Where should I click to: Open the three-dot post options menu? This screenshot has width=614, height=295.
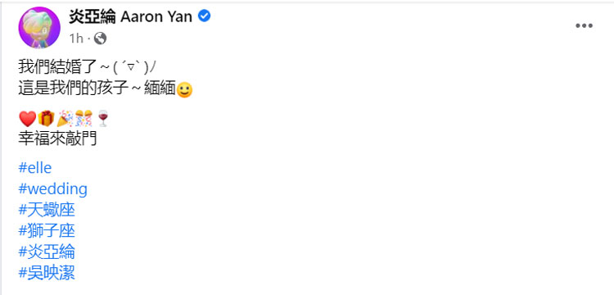pyautogui.click(x=584, y=26)
